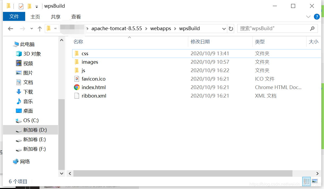Refresh the wpsBuild folder view
The width and height of the screenshot is (324, 189).
click(x=231, y=29)
